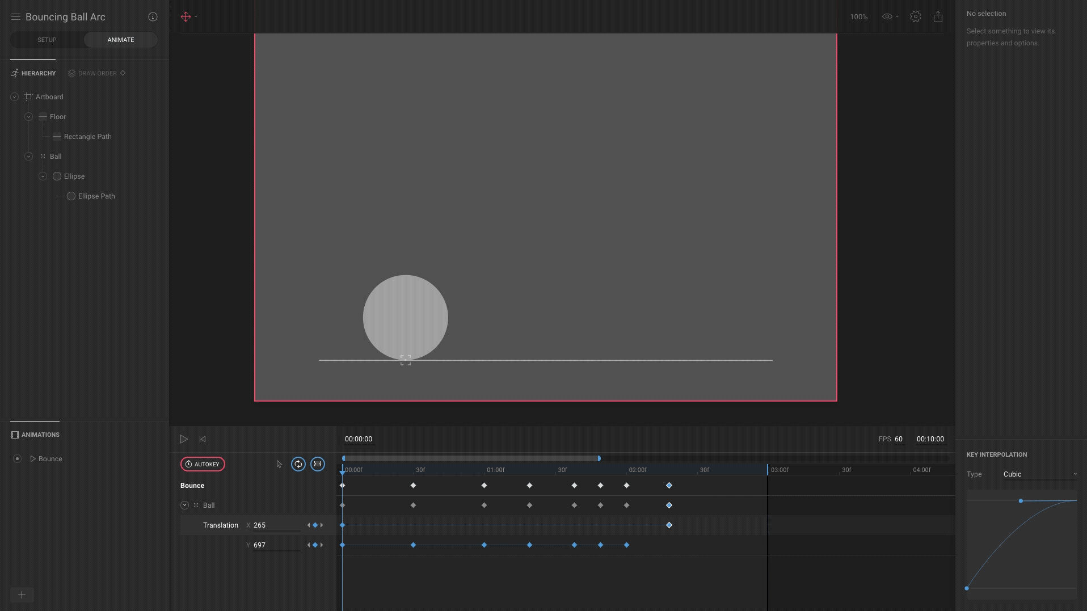Select Rectangle Path in hierarchy
Image resolution: width=1087 pixels, height=611 pixels.
[88, 137]
